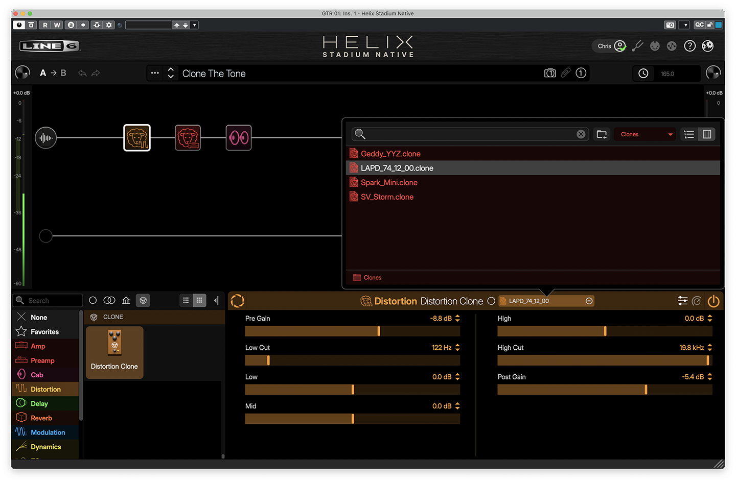Switch model browser to grid view
The image size is (736, 482).
(199, 301)
